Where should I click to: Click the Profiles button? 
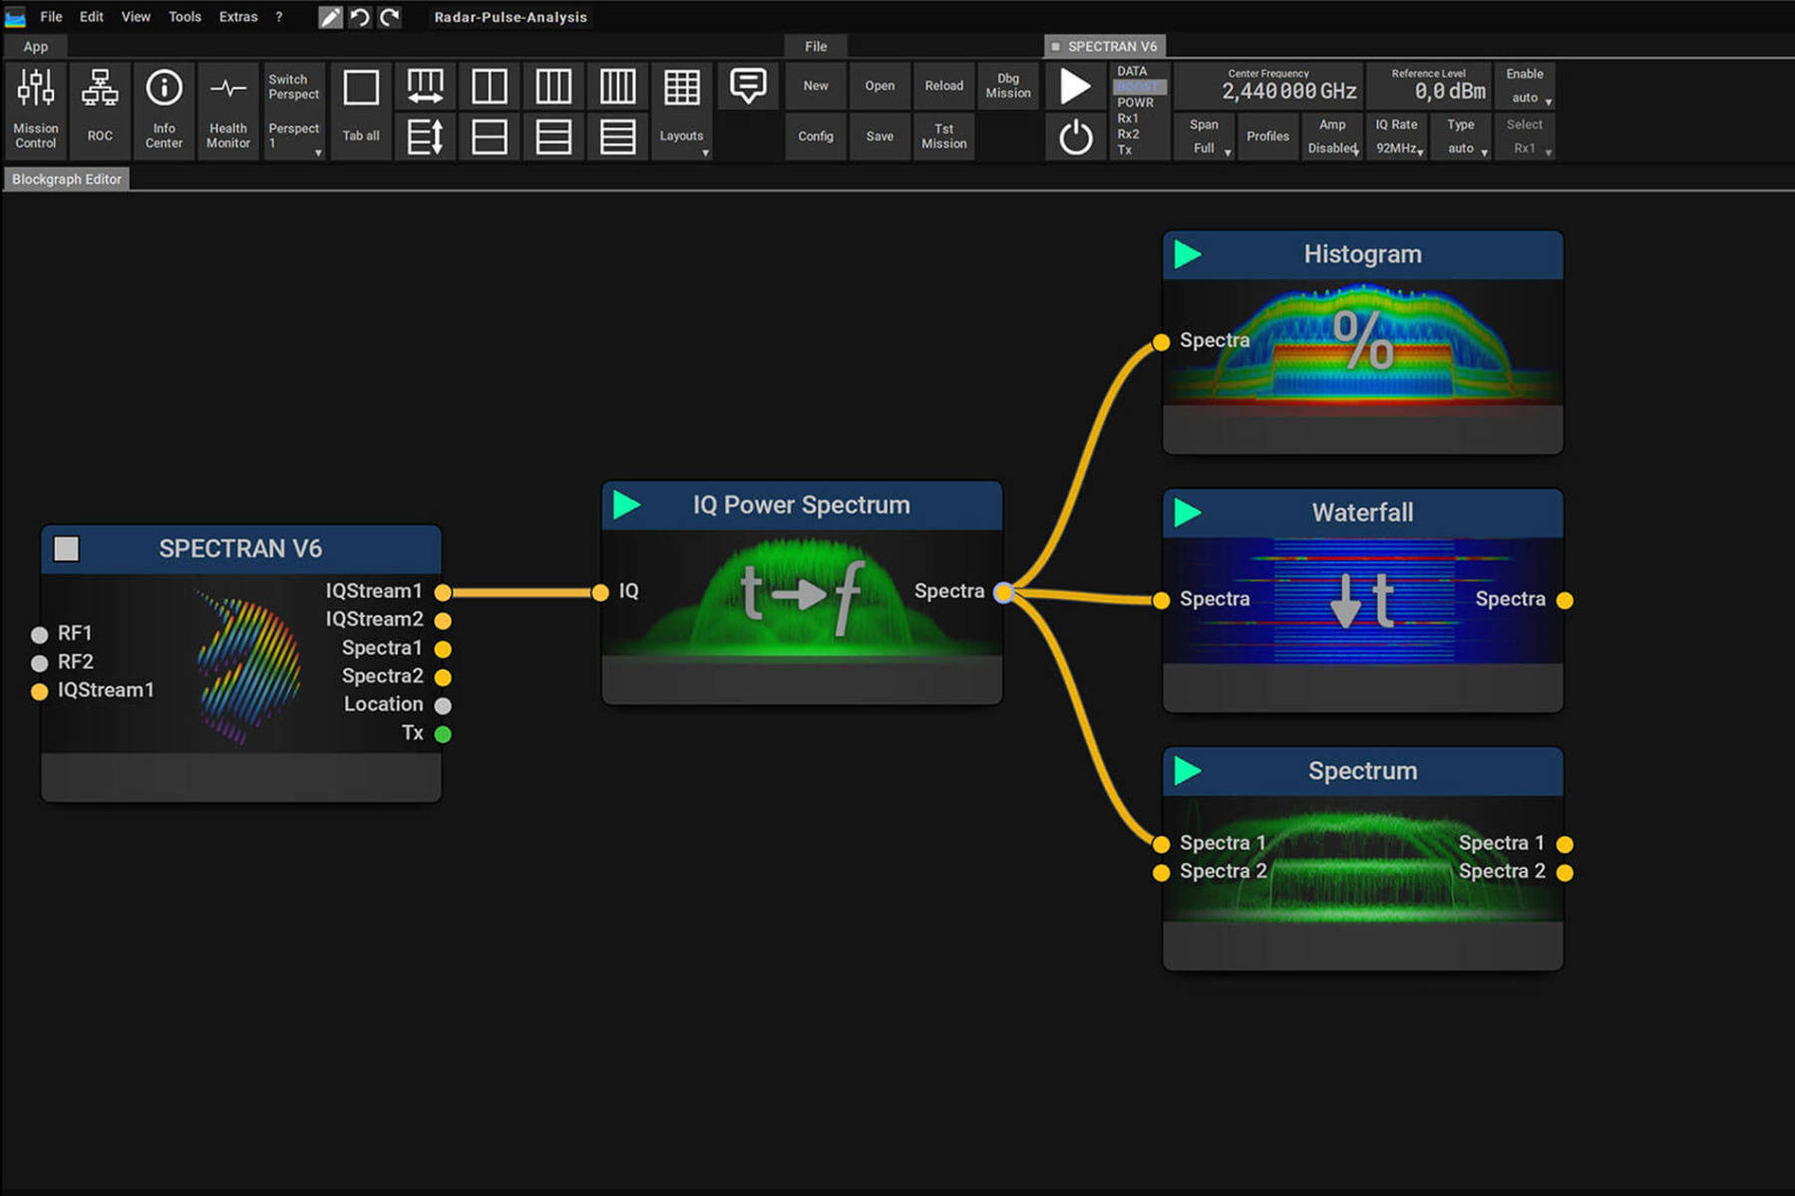point(1268,137)
